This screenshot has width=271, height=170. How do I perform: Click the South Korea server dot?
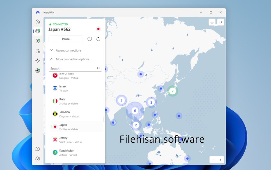coord(161,89)
